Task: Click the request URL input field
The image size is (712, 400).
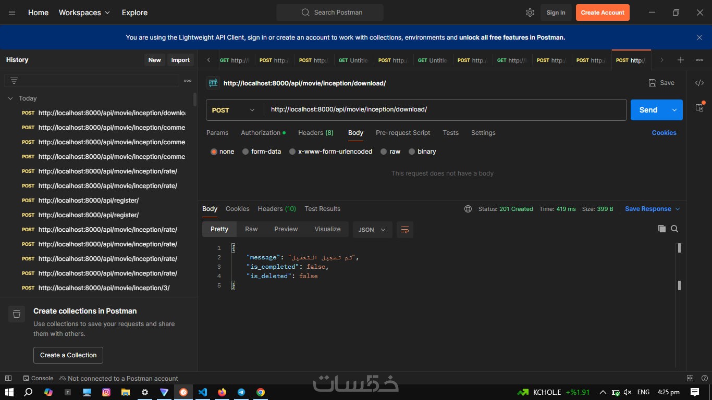Action: coord(445,110)
